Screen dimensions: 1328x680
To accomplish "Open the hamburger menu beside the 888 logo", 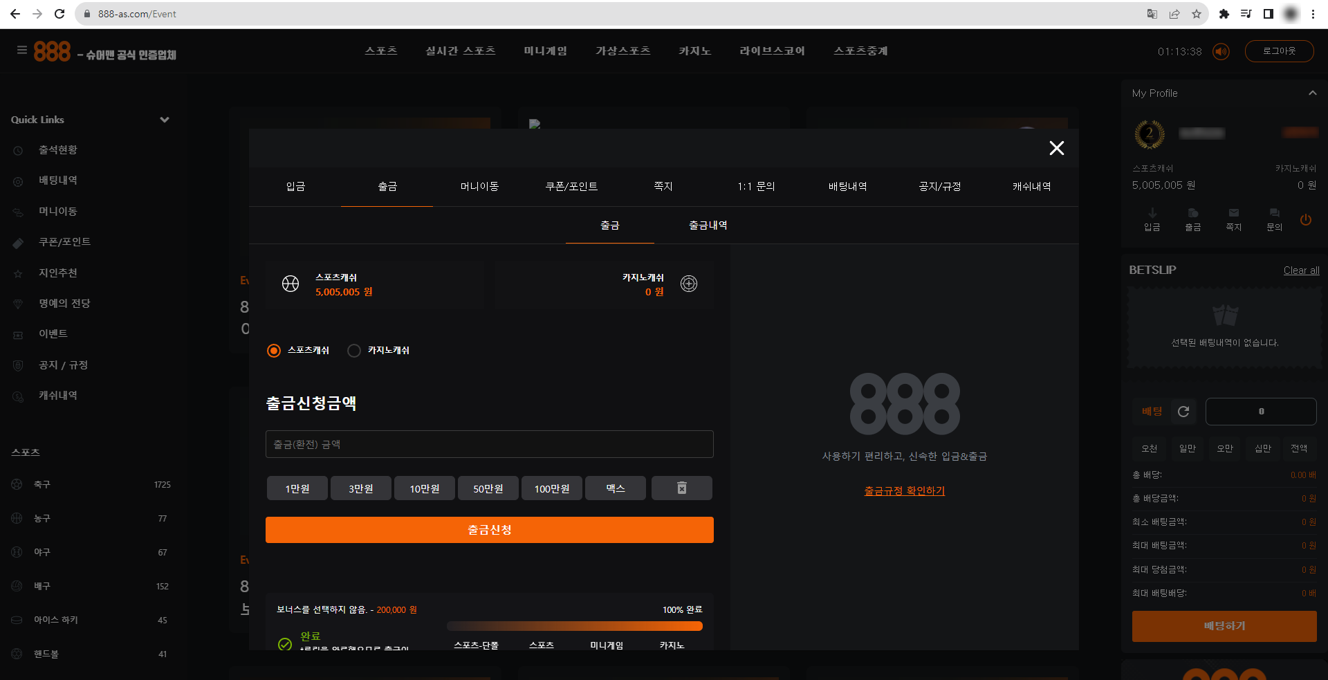I will point(21,50).
